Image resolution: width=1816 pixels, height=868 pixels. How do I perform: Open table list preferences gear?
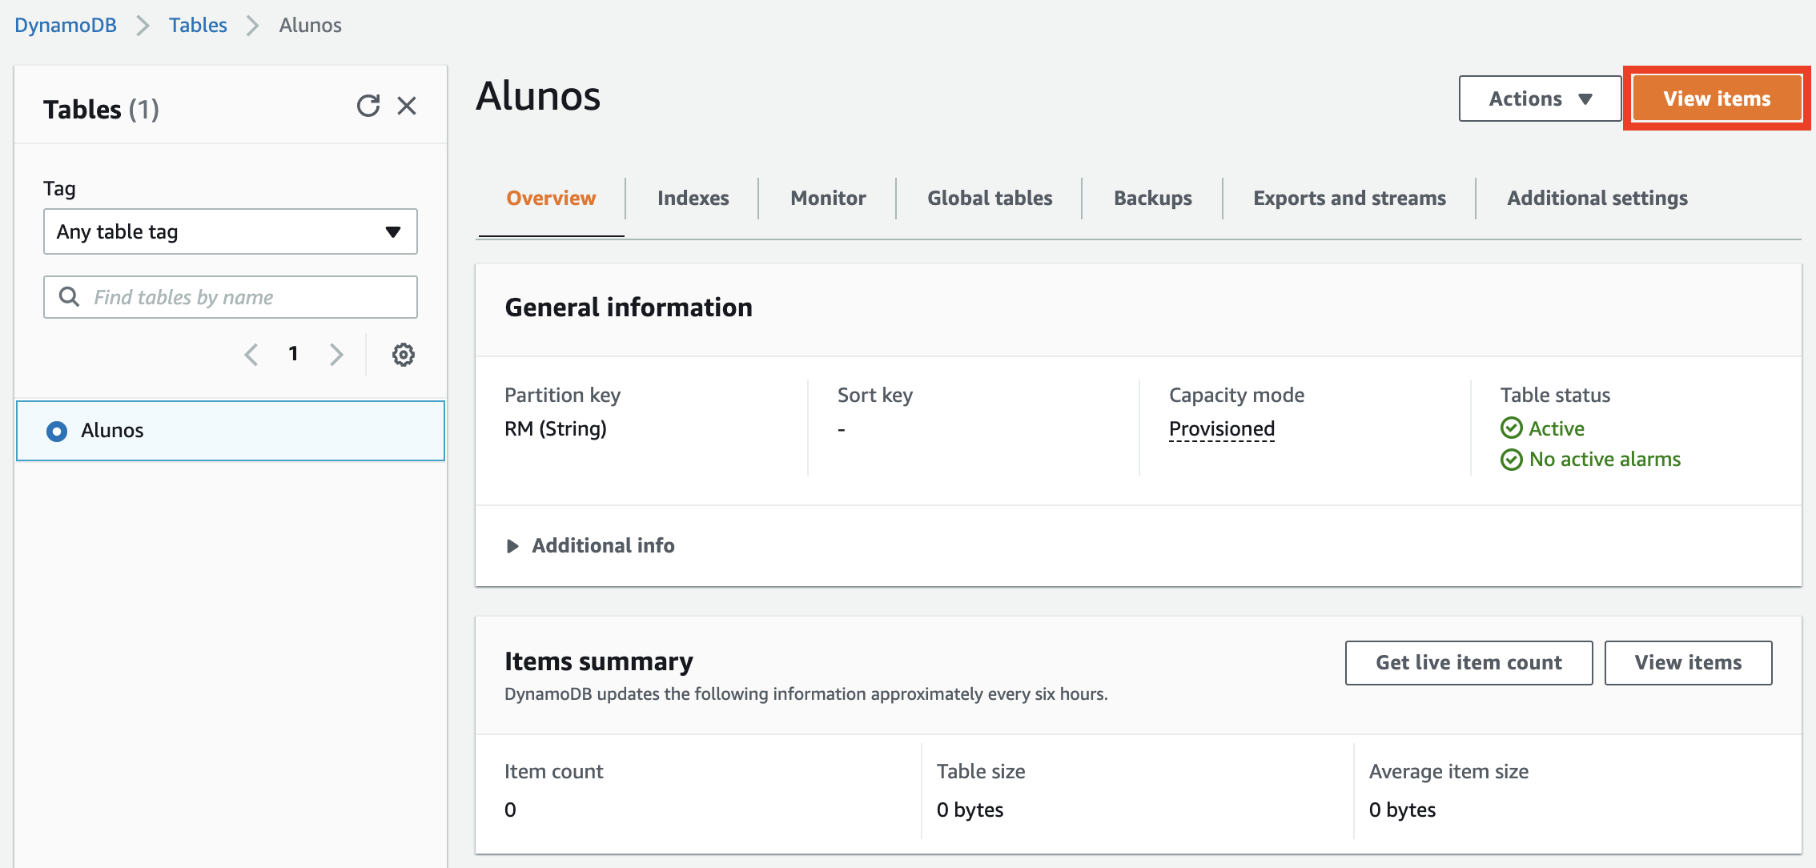(x=403, y=355)
